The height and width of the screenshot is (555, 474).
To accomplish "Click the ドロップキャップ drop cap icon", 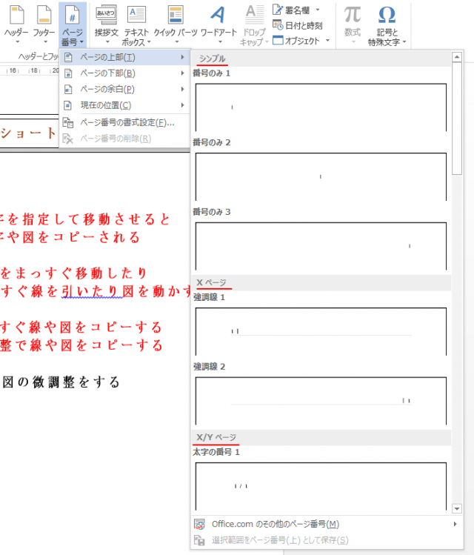I will (x=254, y=15).
